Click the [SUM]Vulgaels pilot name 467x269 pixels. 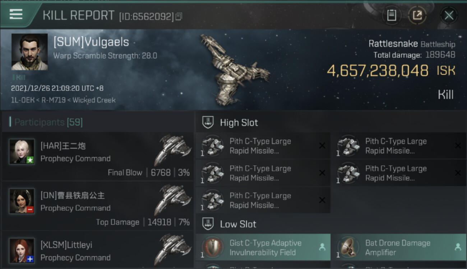91,42
